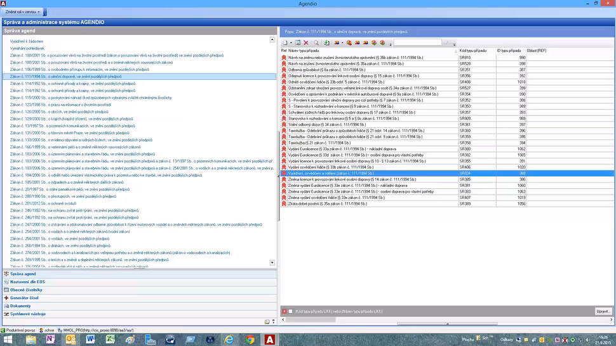Screen dimensions: 616x346
Task: Click the red X delete icon in toolbar
Action: click(x=306, y=43)
